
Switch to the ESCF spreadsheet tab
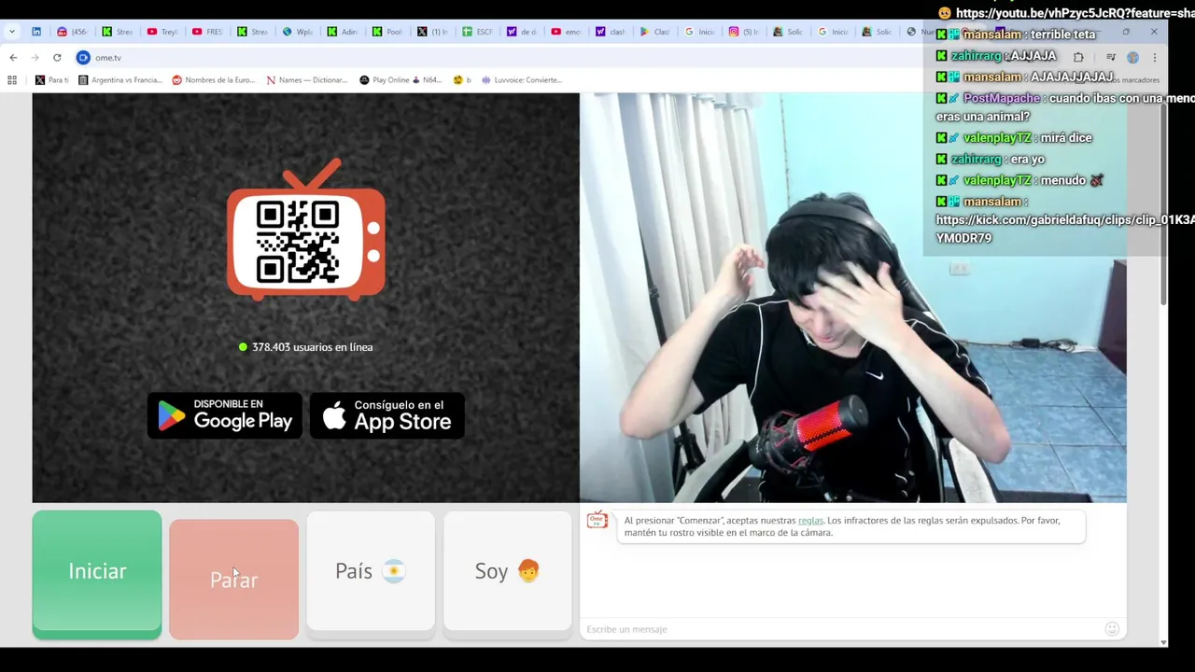(x=476, y=32)
